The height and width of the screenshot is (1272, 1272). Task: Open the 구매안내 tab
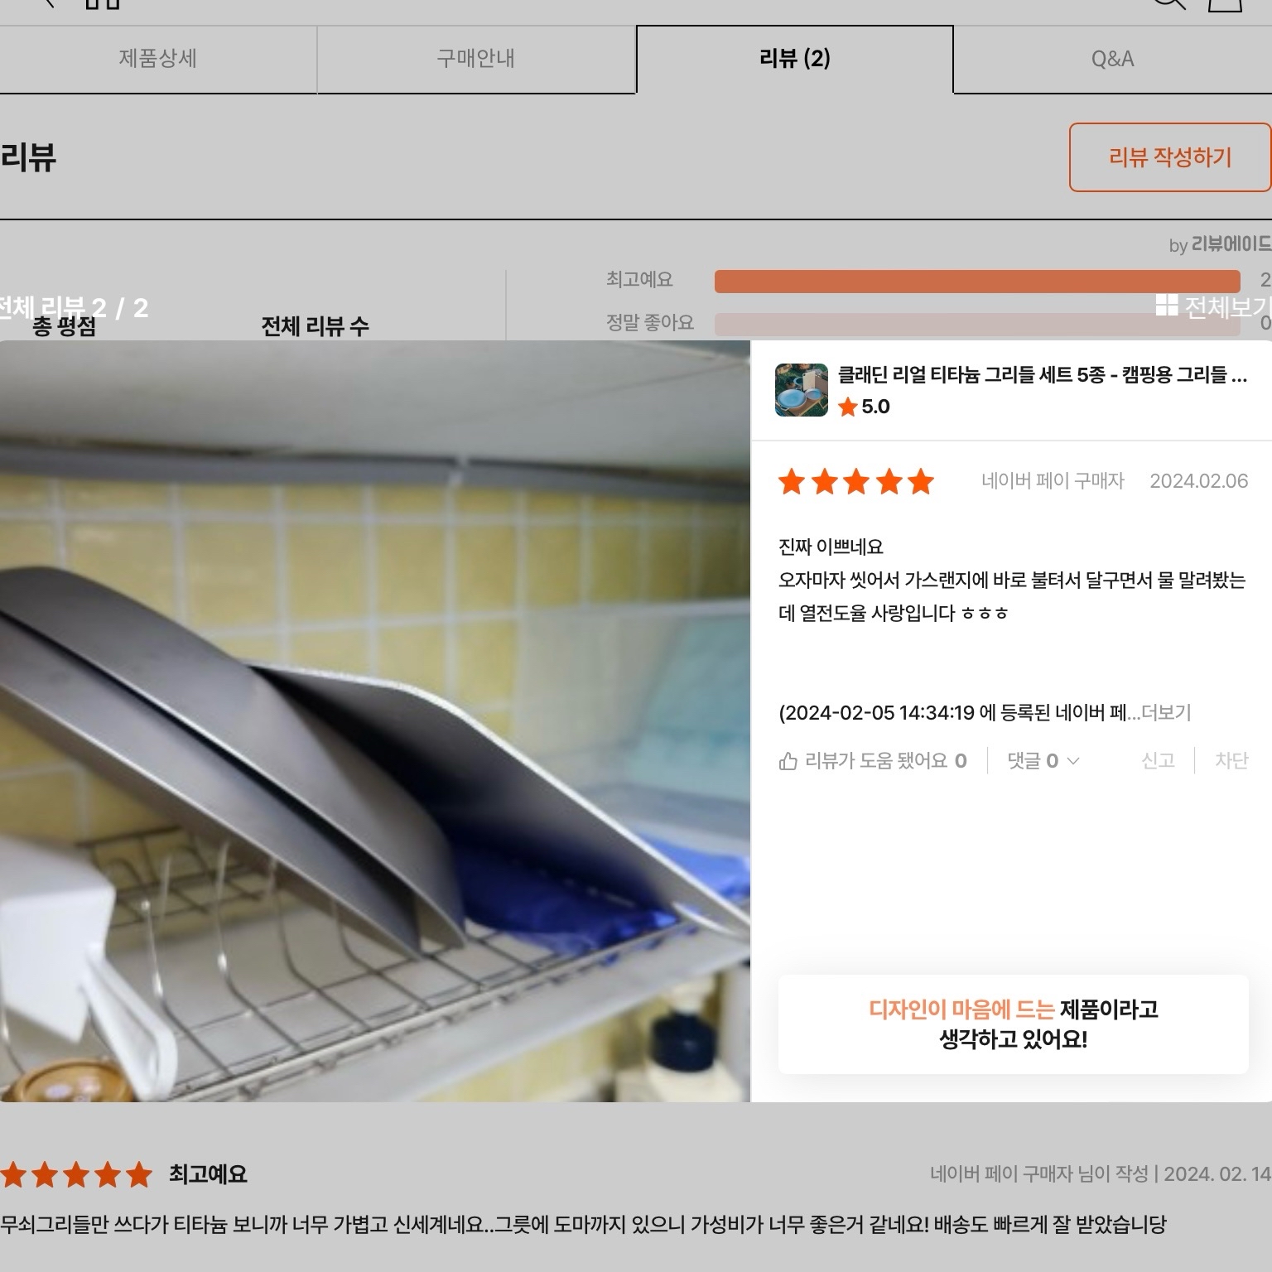point(476,59)
